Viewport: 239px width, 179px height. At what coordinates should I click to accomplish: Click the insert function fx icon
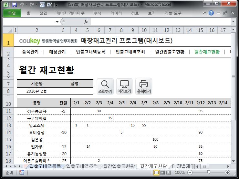(86, 22)
